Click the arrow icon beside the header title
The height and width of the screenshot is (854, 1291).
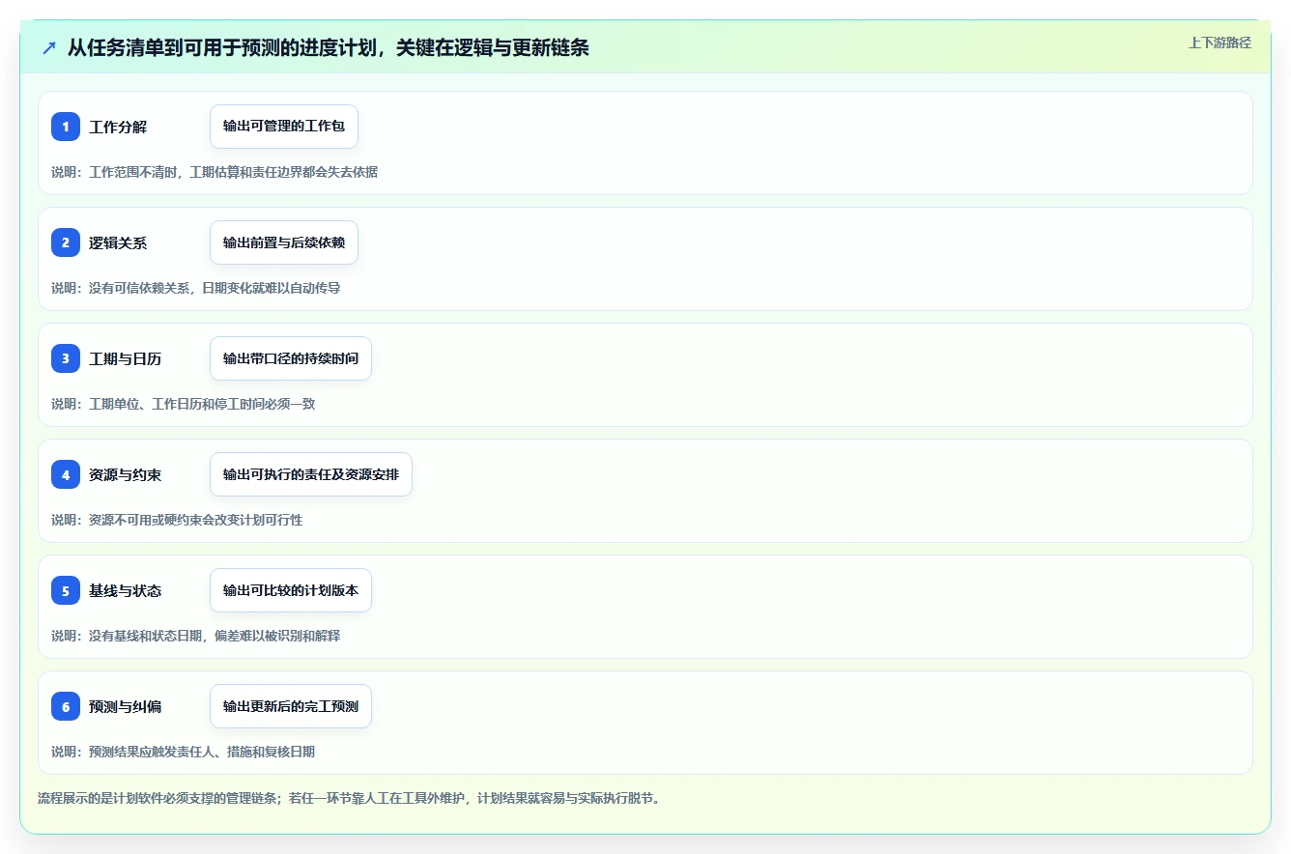pyautogui.click(x=49, y=47)
